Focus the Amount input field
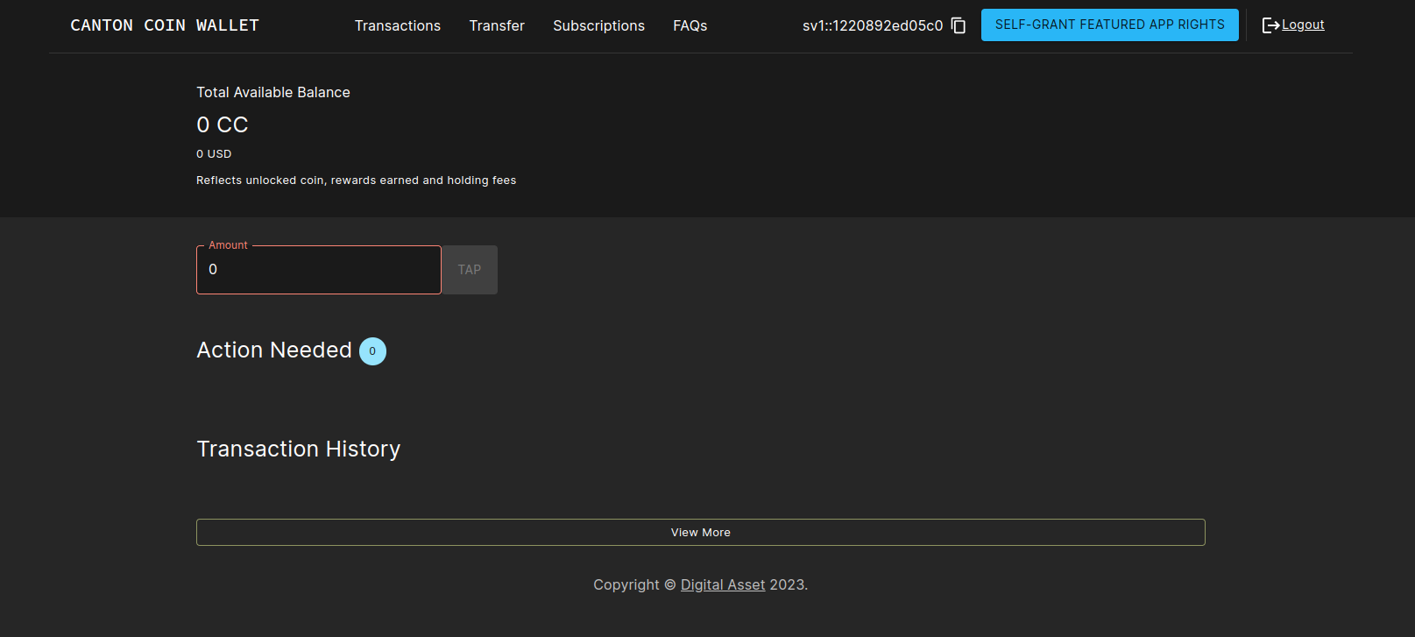This screenshot has height=637, width=1415. click(x=318, y=270)
